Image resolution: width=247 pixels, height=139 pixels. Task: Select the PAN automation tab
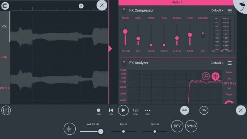click(4, 57)
